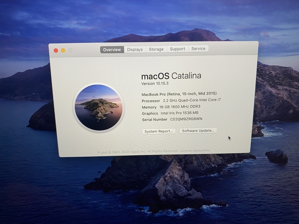Switch to the Overview tab

[112, 50]
